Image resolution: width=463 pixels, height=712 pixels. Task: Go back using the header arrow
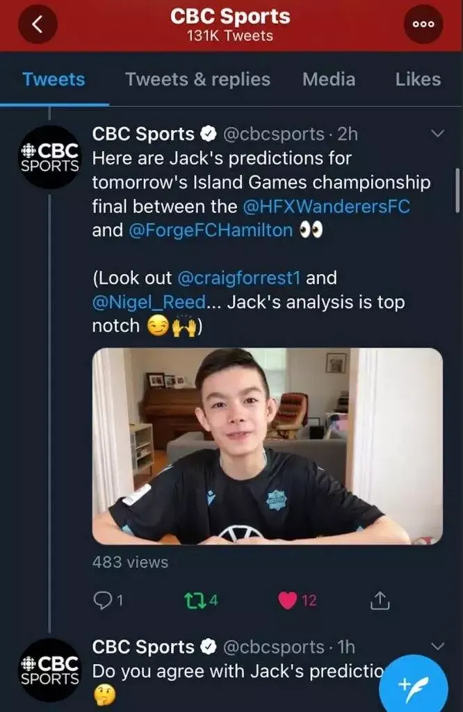click(x=38, y=25)
